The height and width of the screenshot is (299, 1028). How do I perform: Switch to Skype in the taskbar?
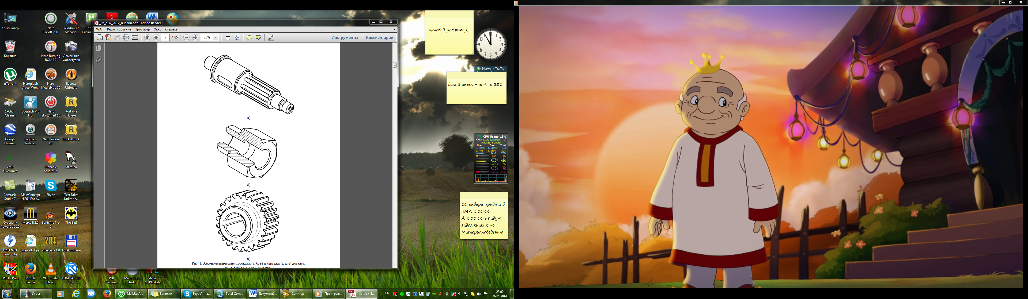click(197, 294)
